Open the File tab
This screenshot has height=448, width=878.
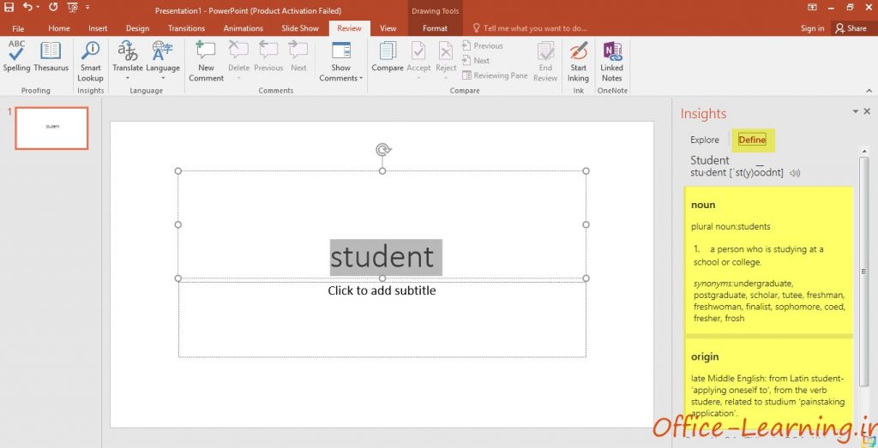pyautogui.click(x=18, y=28)
